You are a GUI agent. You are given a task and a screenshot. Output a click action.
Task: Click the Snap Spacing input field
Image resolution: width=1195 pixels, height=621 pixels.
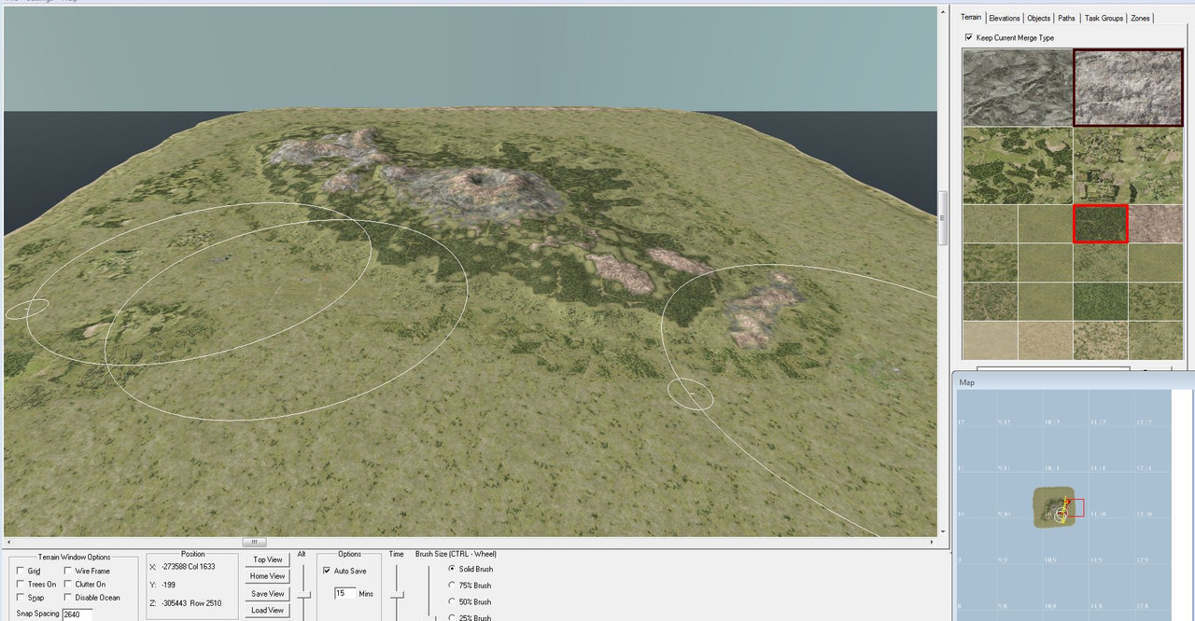(x=77, y=614)
